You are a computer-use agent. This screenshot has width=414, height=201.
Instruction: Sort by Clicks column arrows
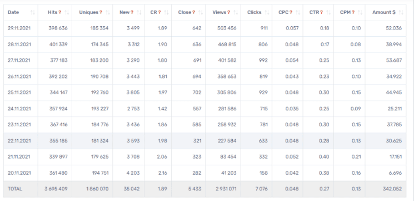267,12
